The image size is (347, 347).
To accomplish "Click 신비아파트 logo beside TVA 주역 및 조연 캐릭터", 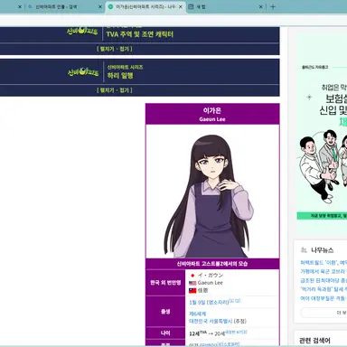I will [x=82, y=31].
